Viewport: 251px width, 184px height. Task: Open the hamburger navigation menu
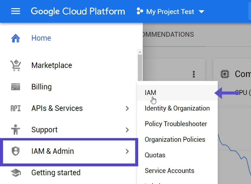tap(16, 11)
